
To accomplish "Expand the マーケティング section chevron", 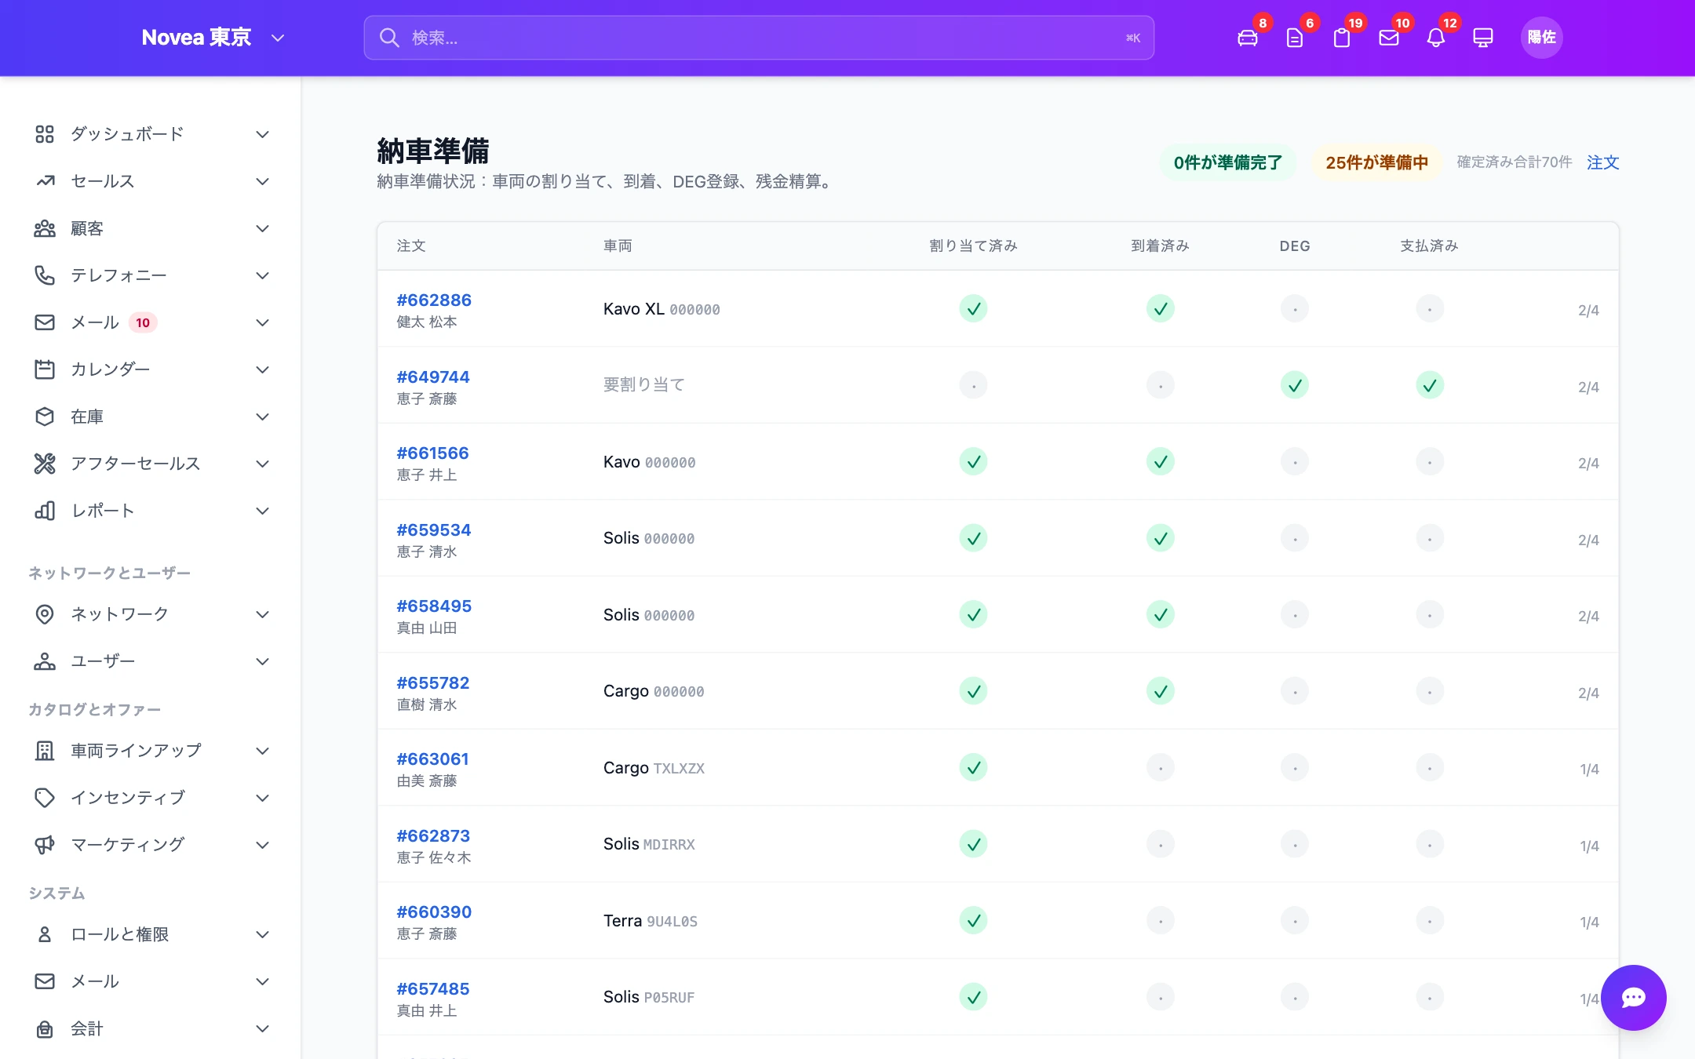I will (x=263, y=845).
